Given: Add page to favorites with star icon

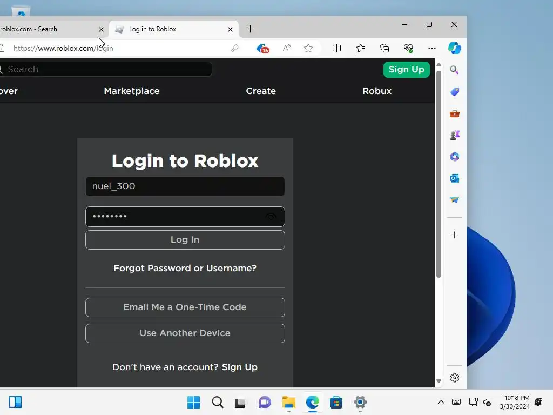Looking at the screenshot, I should pyautogui.click(x=308, y=48).
